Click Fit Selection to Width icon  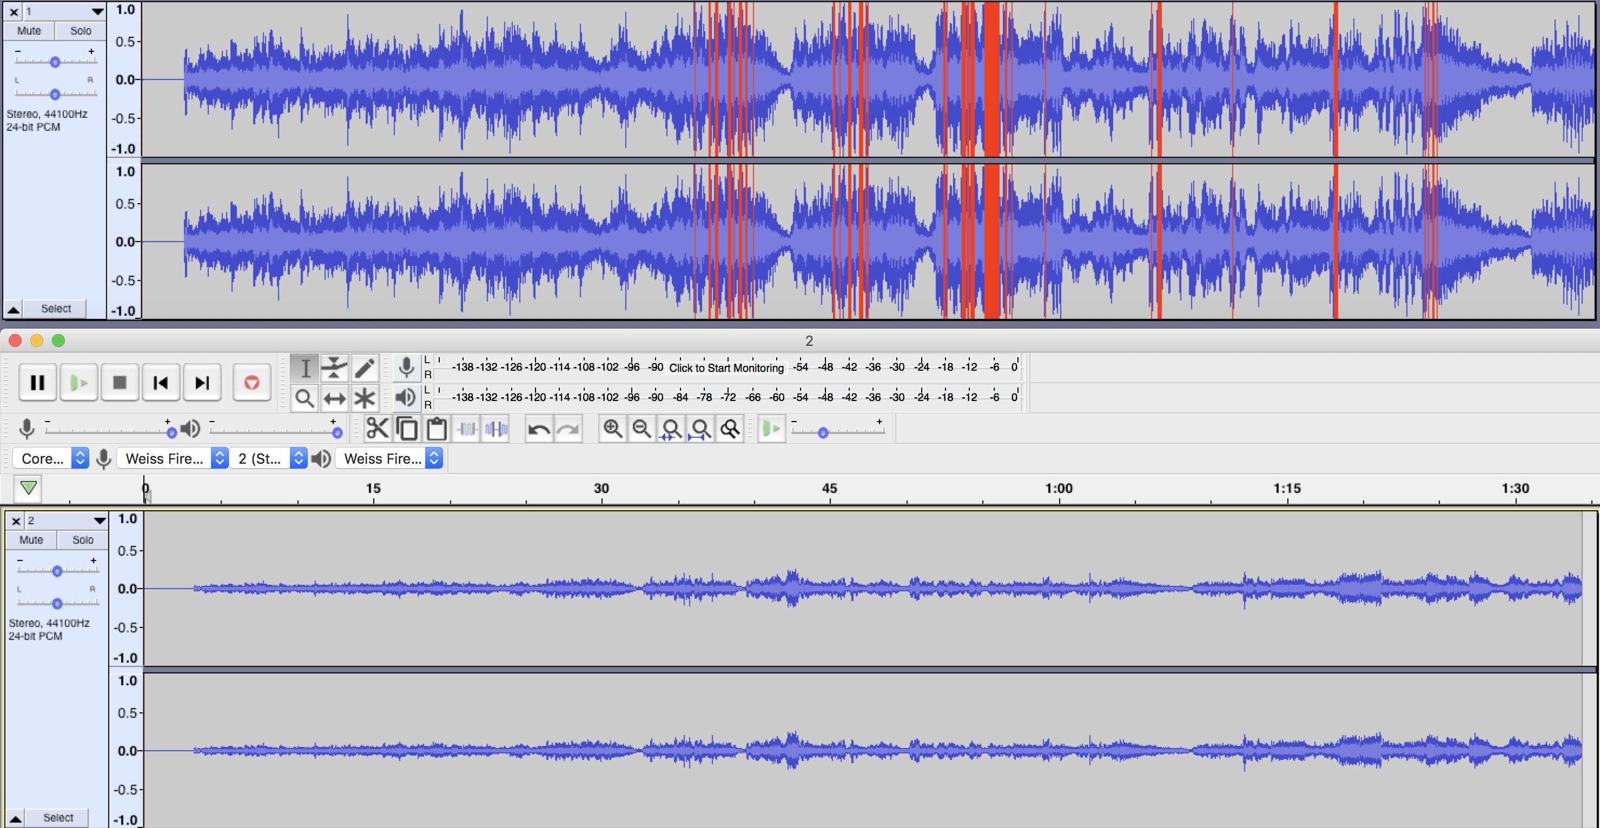coord(671,429)
